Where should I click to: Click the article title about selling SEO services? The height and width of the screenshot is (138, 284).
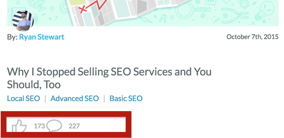[x=109, y=78]
